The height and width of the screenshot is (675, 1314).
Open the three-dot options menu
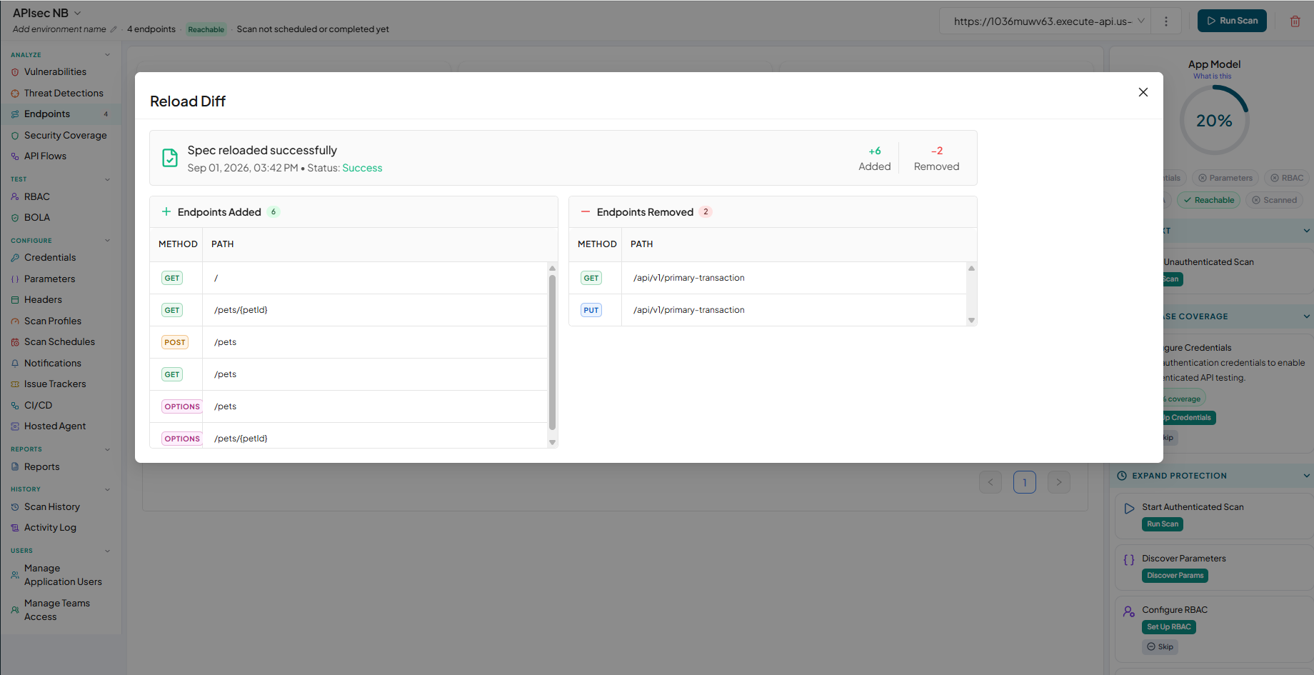pyautogui.click(x=1166, y=21)
